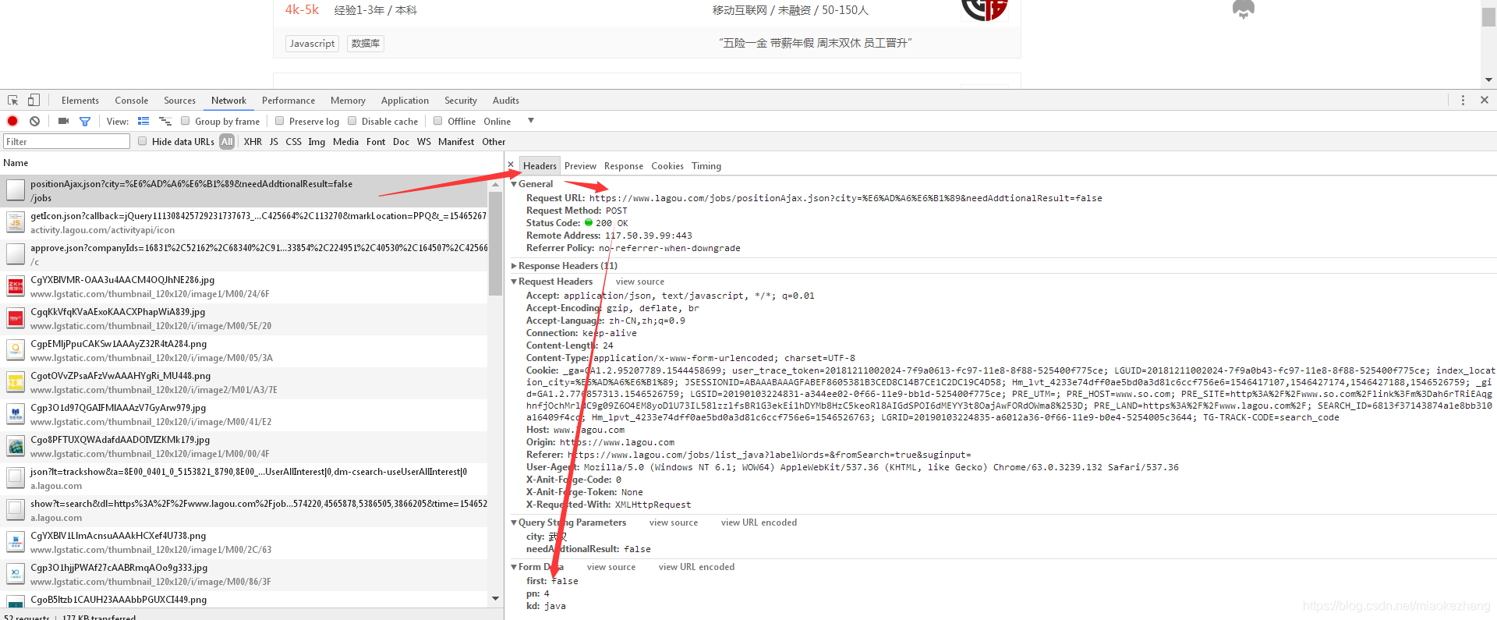Click the request list scroll-down arrow
The height and width of the screenshot is (620, 1497).
495,599
